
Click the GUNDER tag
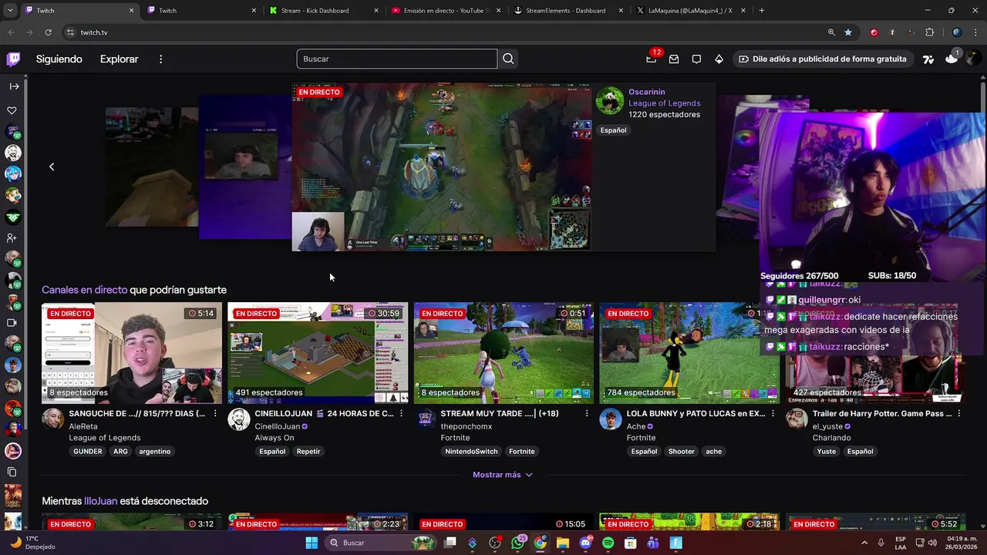88,451
